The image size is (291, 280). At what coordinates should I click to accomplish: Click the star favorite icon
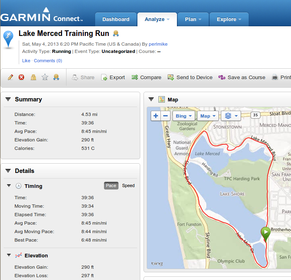(x=45, y=77)
